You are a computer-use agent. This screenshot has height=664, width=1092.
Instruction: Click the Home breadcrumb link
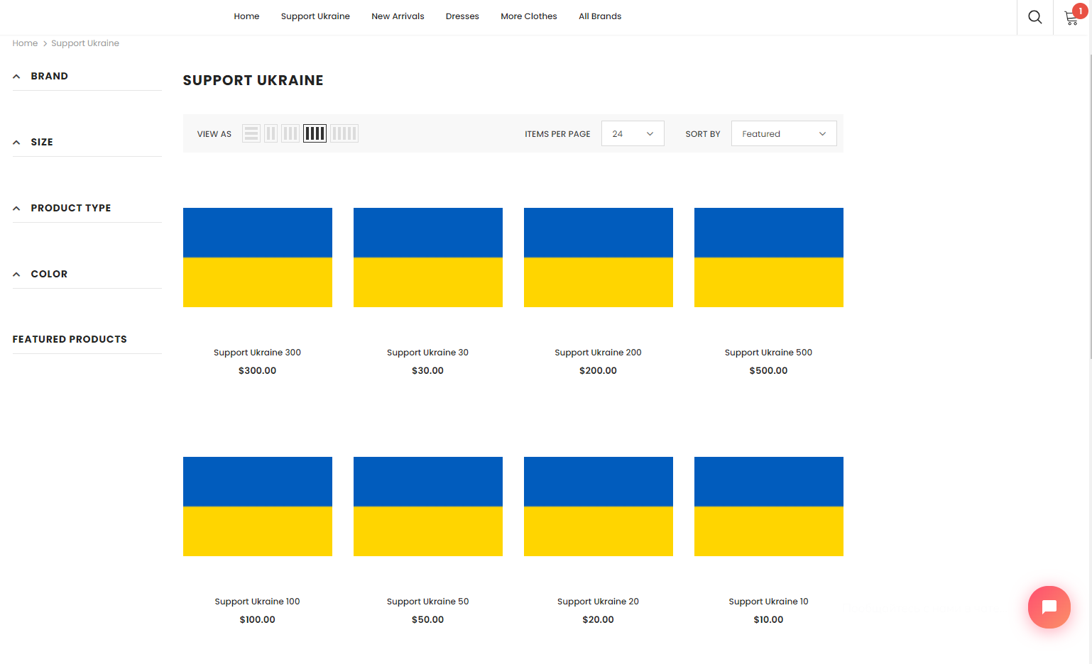25,43
